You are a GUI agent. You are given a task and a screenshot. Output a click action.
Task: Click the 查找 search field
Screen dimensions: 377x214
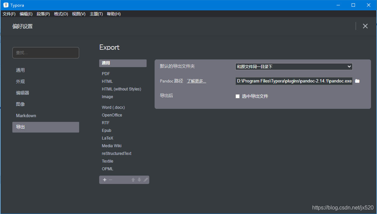[46, 53]
